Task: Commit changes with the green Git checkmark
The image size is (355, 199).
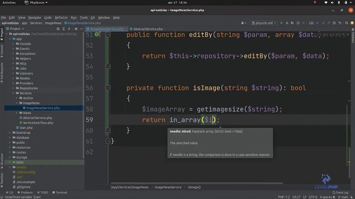Action: 323,23
